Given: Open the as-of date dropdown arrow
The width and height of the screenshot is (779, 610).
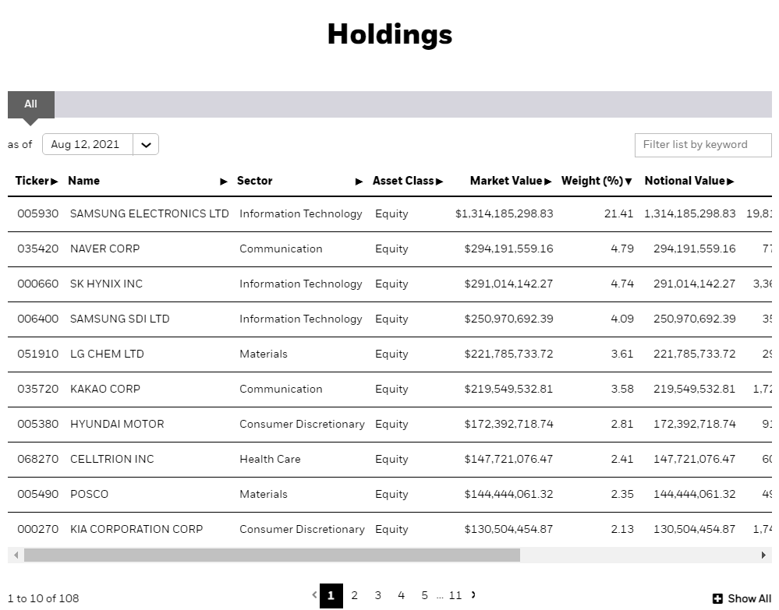Looking at the screenshot, I should (x=146, y=144).
